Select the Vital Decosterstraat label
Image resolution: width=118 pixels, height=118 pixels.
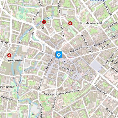pos(86,43)
